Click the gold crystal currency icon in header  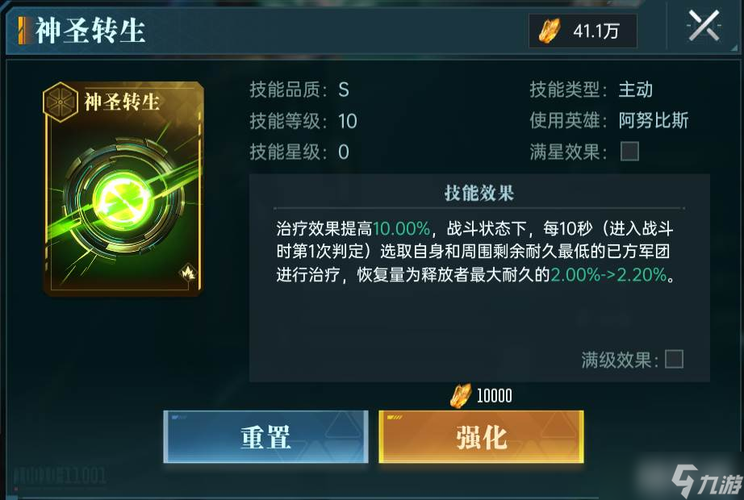(550, 31)
